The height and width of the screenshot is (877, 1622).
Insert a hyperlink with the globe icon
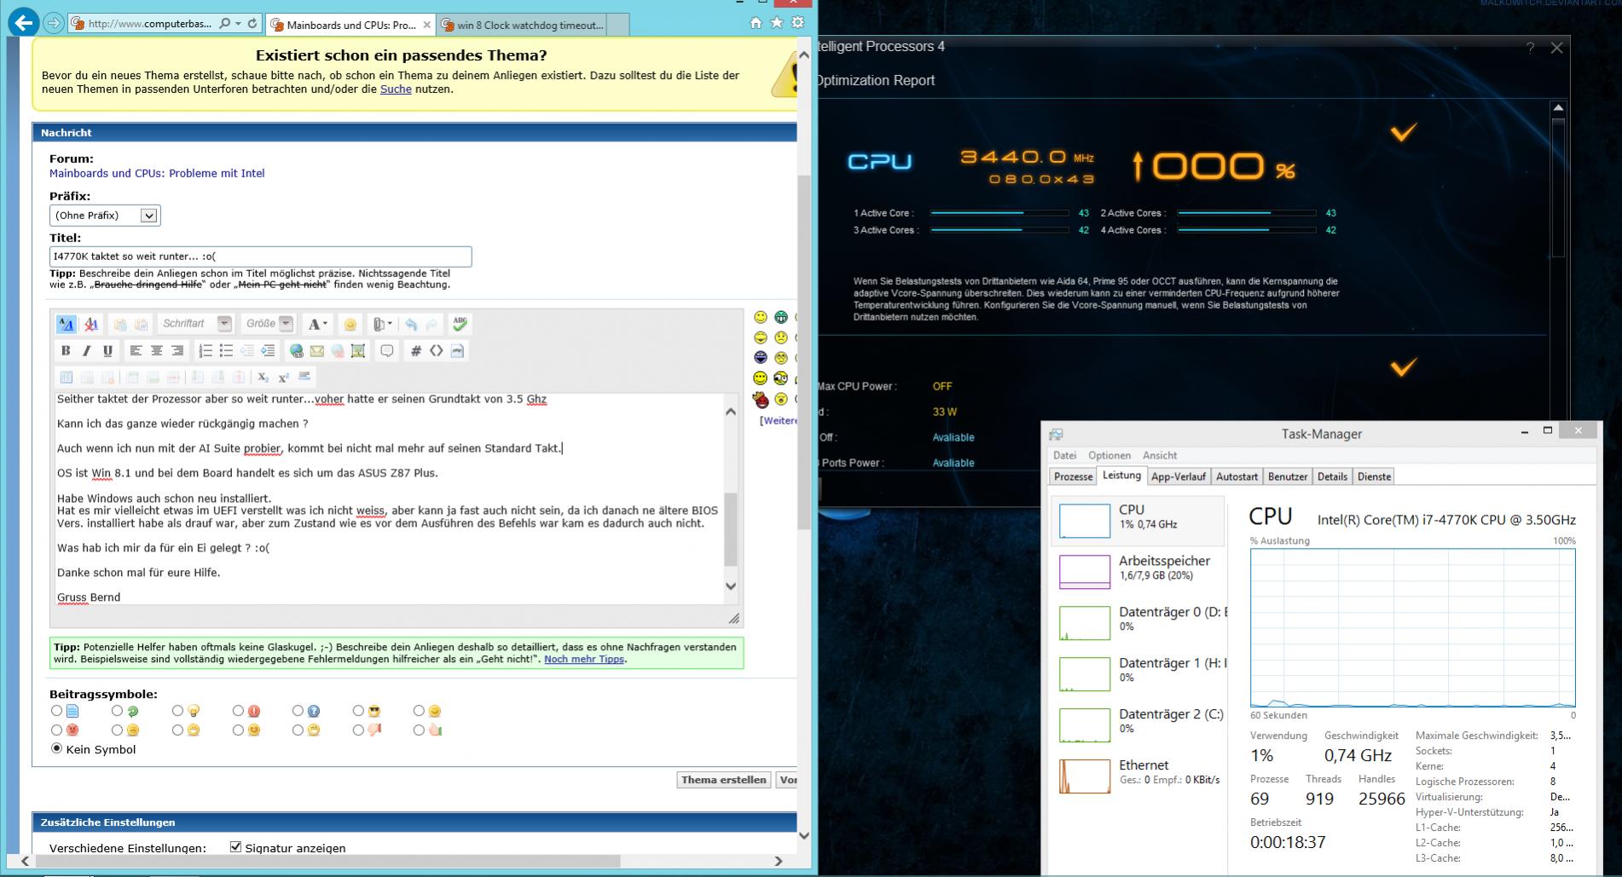pos(296,350)
